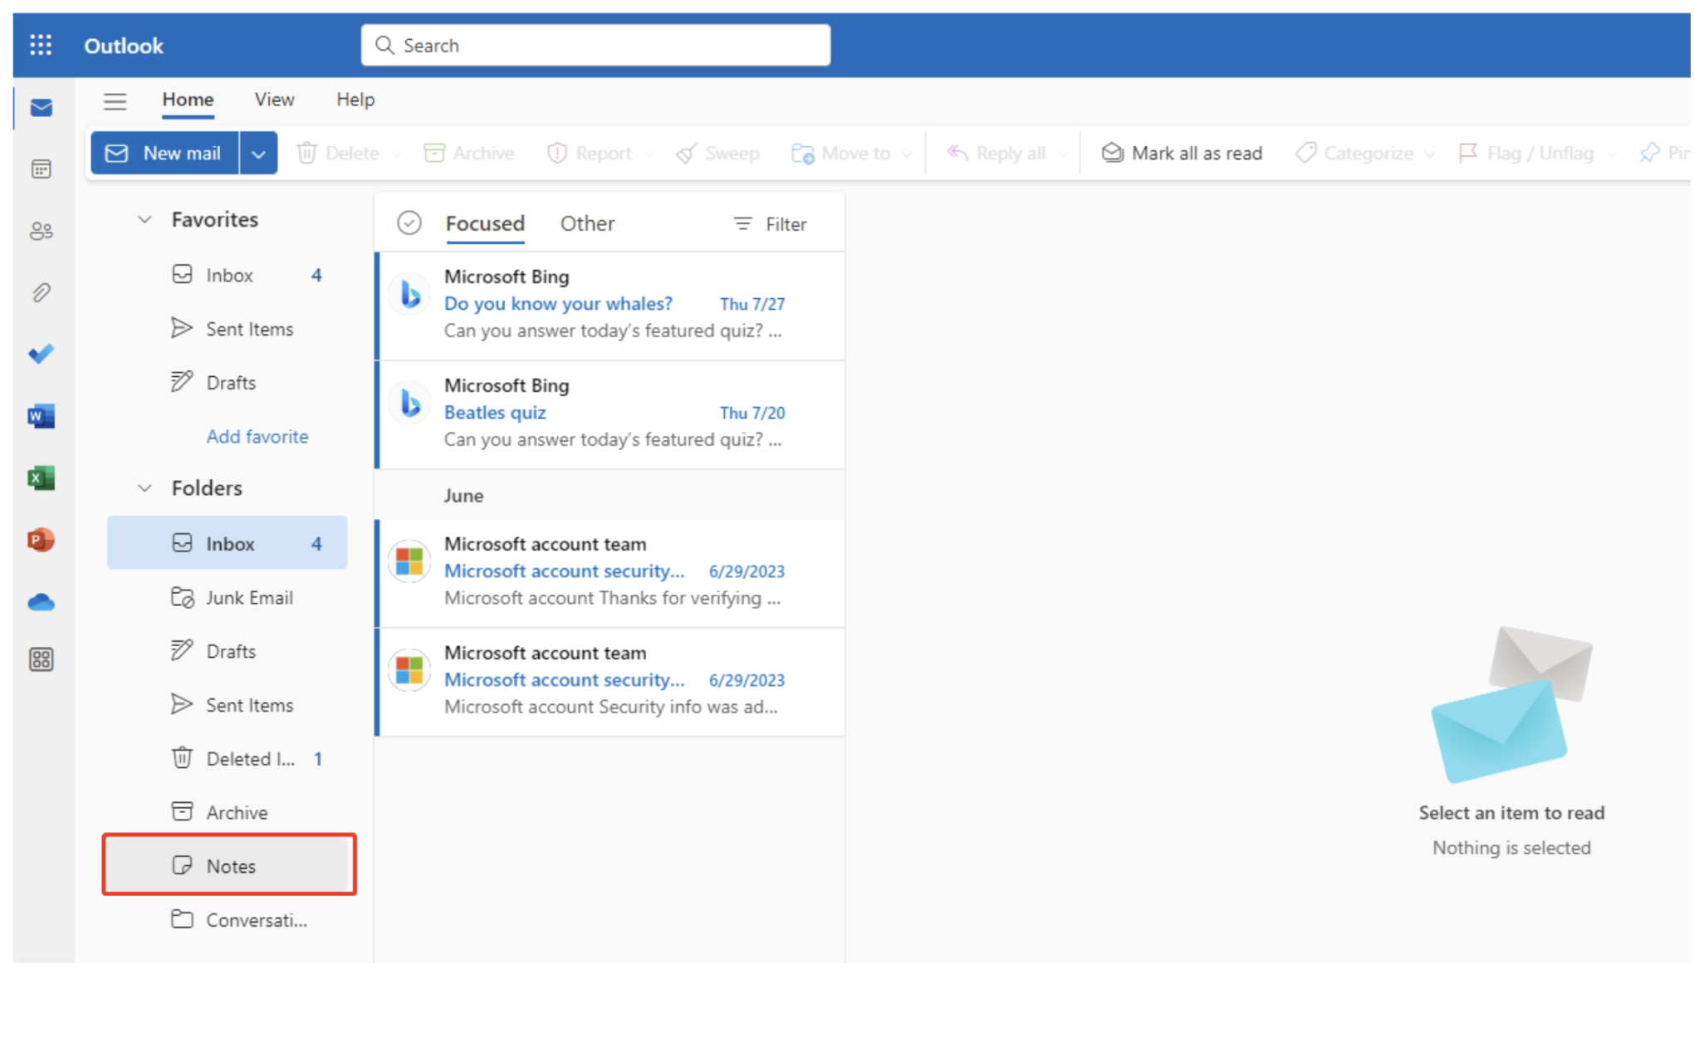The width and height of the screenshot is (1694, 1043).
Task: Open the Flag / Unflag dropdown arrow
Action: coord(1611,154)
